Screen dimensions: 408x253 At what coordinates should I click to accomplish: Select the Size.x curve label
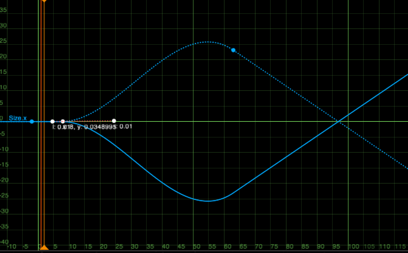click(18, 118)
